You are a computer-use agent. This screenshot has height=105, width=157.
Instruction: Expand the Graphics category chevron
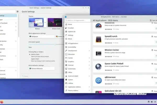[x=89, y=61]
